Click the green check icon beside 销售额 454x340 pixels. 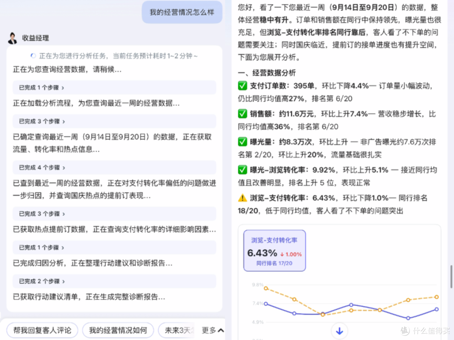pos(243,114)
